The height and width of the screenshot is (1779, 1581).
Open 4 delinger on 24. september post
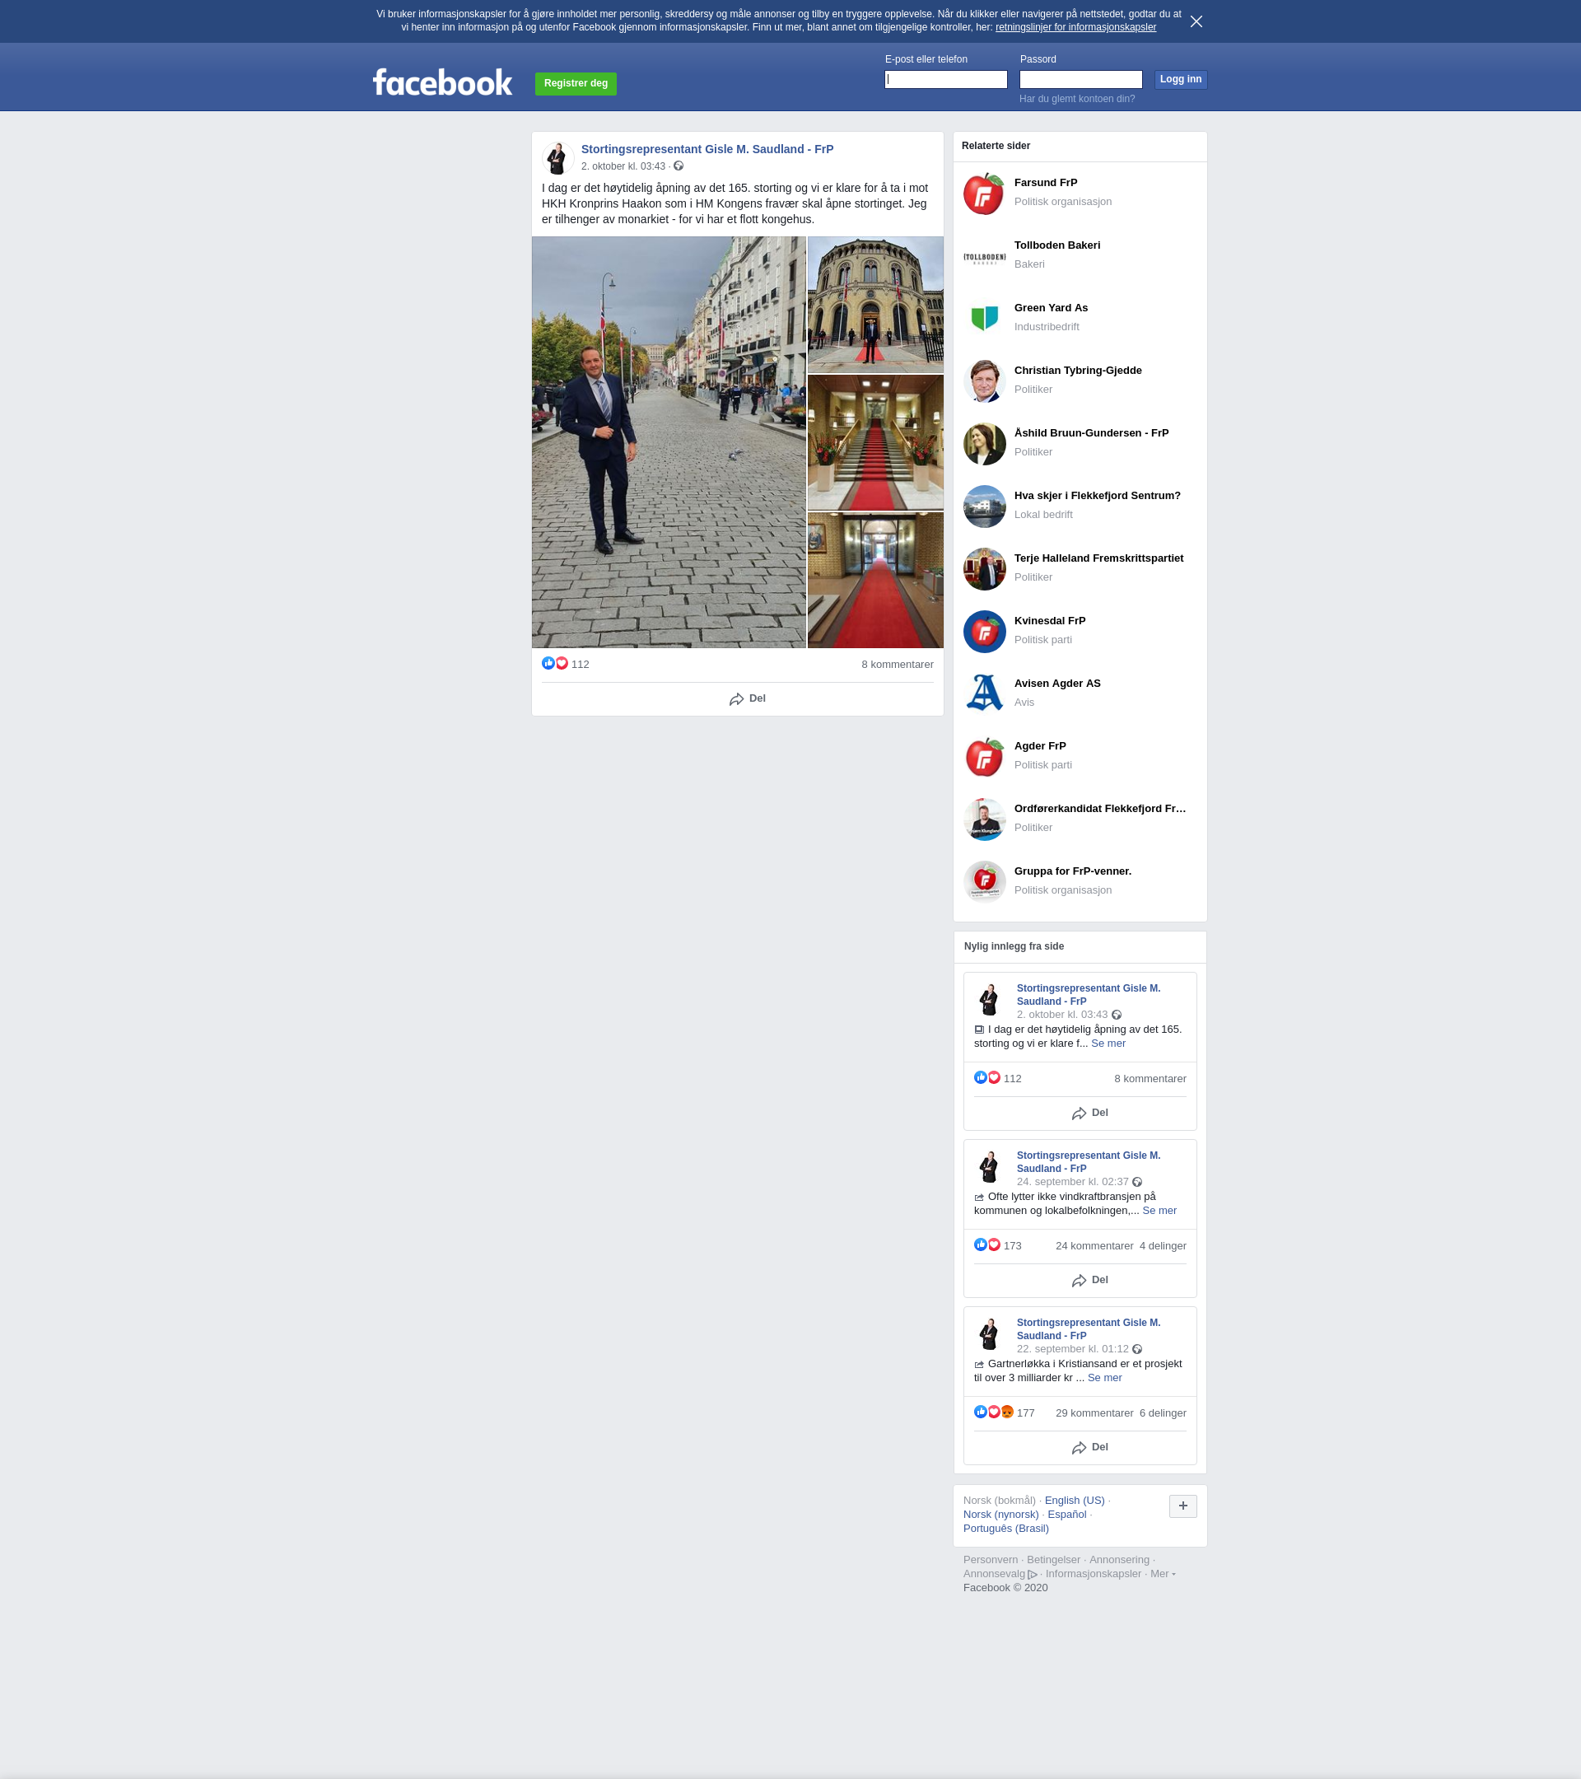1163,1246
